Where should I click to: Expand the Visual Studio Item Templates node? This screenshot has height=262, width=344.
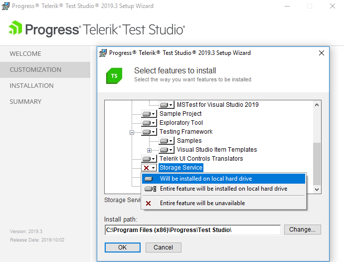pyautogui.click(x=149, y=150)
